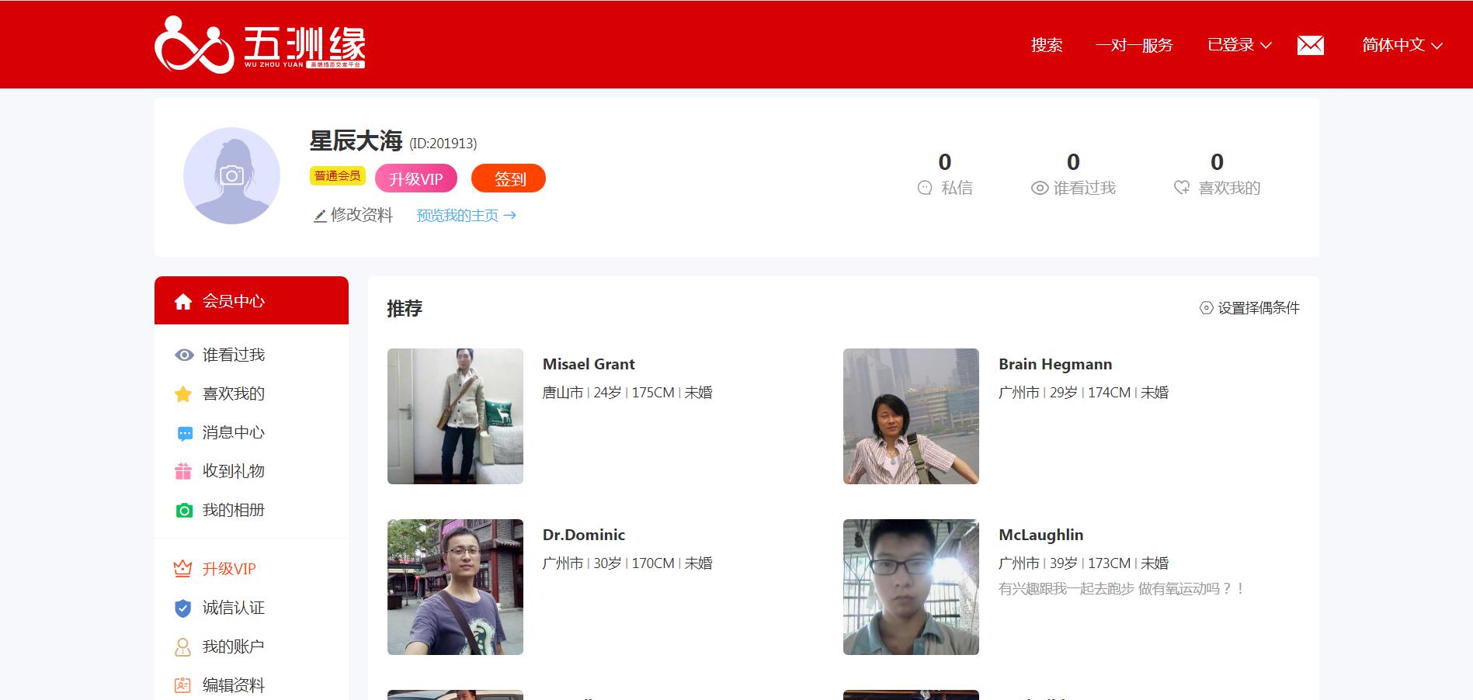The width and height of the screenshot is (1473, 700).
Task: Click the eye icon next to 谁看过我 stats
Action: pyautogui.click(x=1039, y=188)
